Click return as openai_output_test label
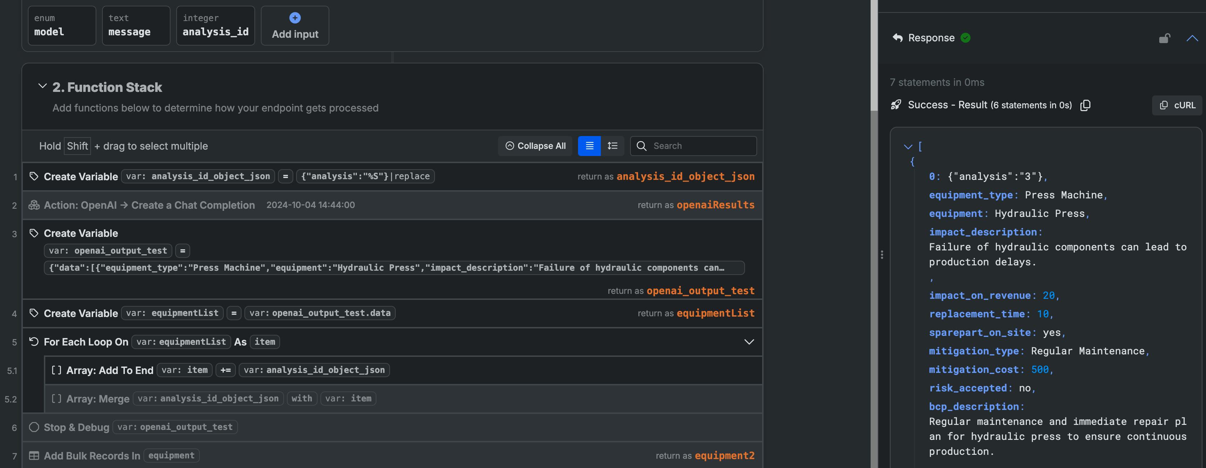Screen dimensions: 1206x468 tap(681, 290)
